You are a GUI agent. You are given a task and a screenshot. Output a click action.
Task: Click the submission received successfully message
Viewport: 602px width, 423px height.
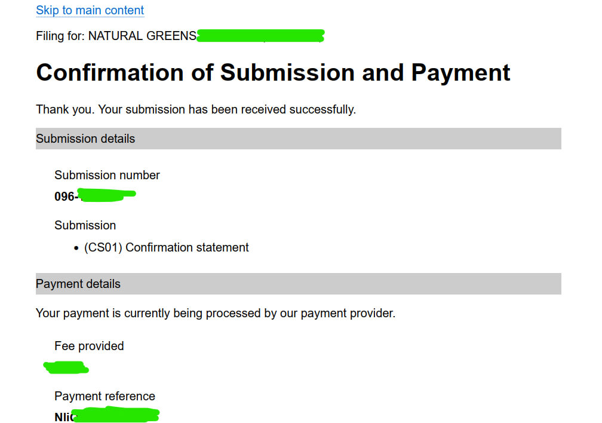196,109
